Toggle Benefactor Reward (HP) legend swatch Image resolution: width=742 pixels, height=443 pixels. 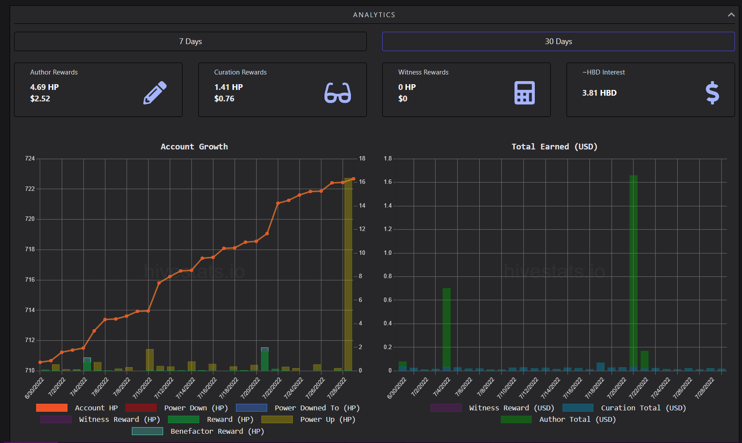[x=147, y=431]
